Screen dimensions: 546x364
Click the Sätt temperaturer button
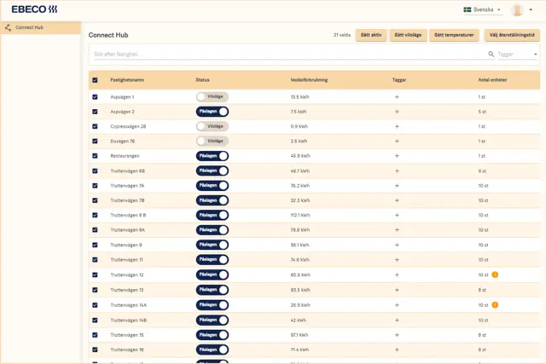point(454,35)
